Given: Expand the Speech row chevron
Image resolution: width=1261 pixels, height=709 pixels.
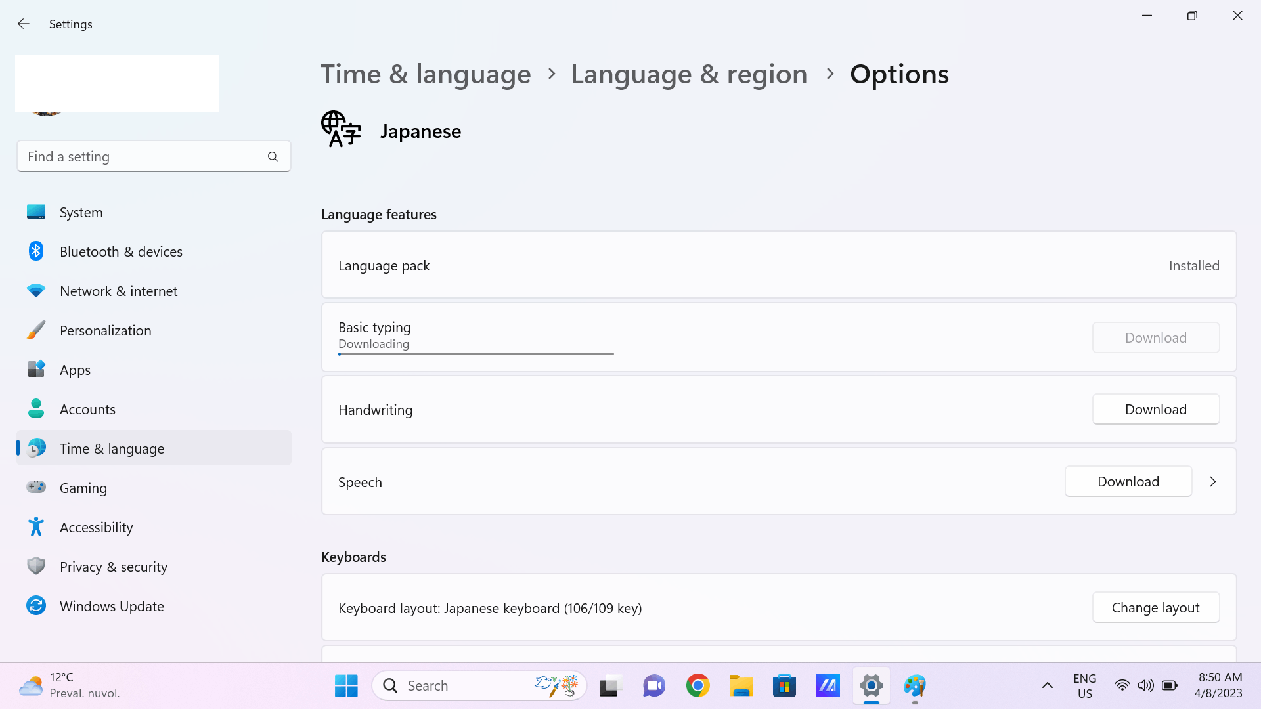Looking at the screenshot, I should pyautogui.click(x=1213, y=481).
